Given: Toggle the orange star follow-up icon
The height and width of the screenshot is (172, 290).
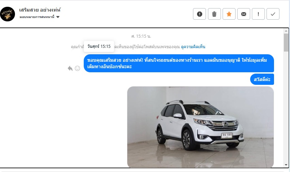Looking at the screenshot, I should point(229,14).
